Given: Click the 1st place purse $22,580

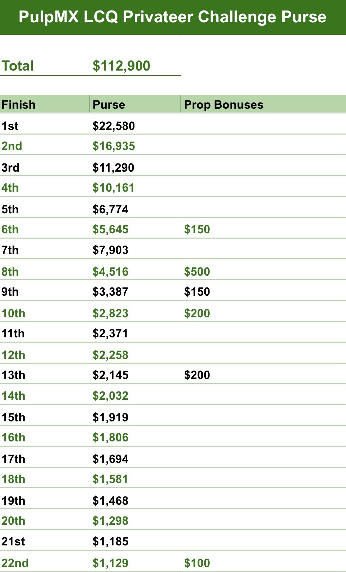Looking at the screenshot, I should pos(114,126).
